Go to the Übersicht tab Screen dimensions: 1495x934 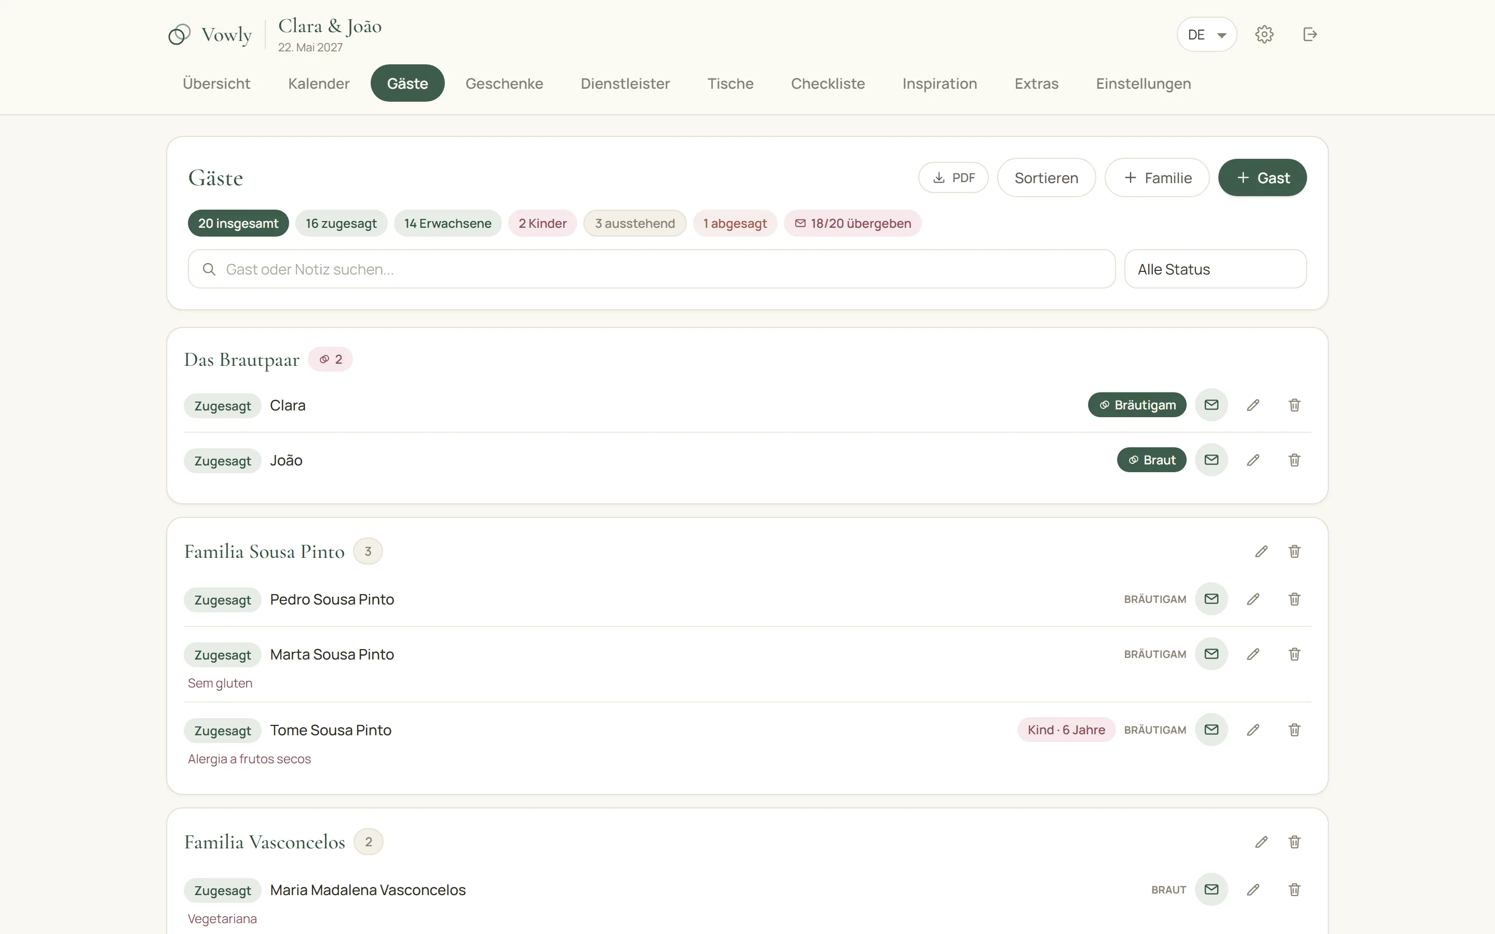click(216, 84)
